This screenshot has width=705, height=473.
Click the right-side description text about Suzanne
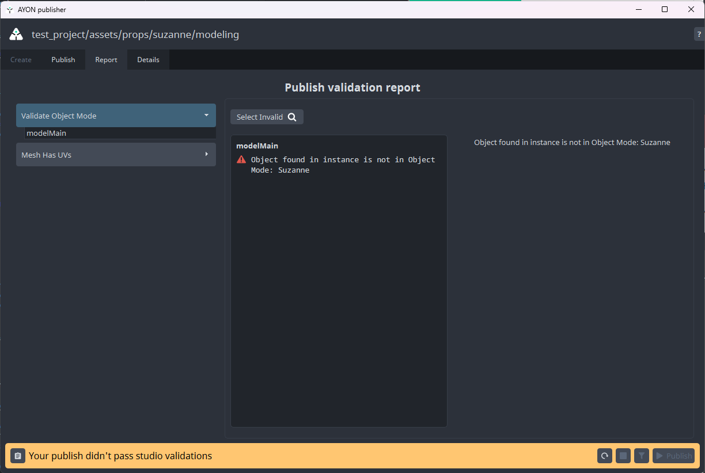pos(572,142)
